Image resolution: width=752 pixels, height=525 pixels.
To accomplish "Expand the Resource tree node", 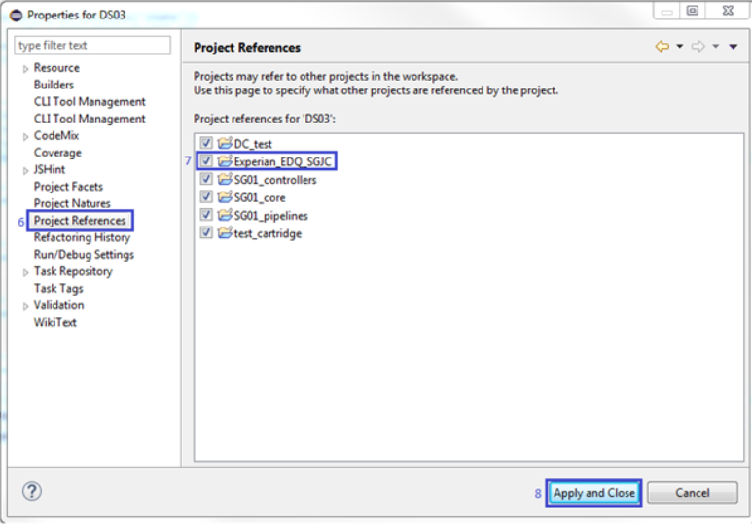I will (26, 68).
